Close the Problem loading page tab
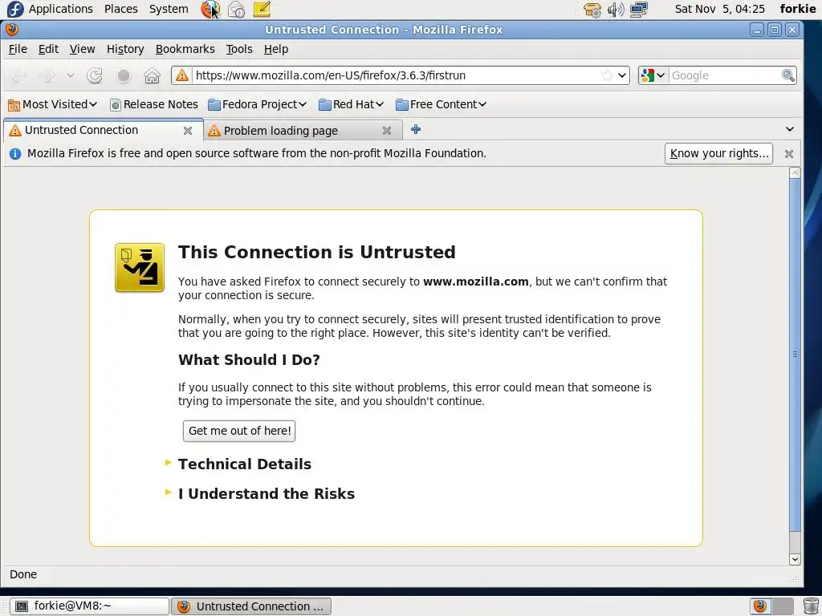The width and height of the screenshot is (822, 616). click(387, 131)
